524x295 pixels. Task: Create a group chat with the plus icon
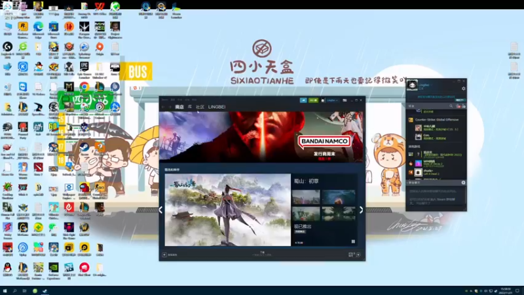pyautogui.click(x=463, y=183)
